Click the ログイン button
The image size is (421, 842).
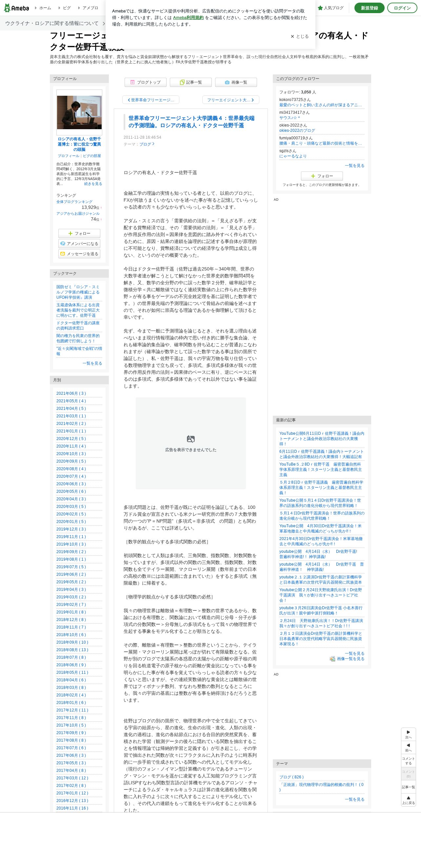[x=402, y=8]
